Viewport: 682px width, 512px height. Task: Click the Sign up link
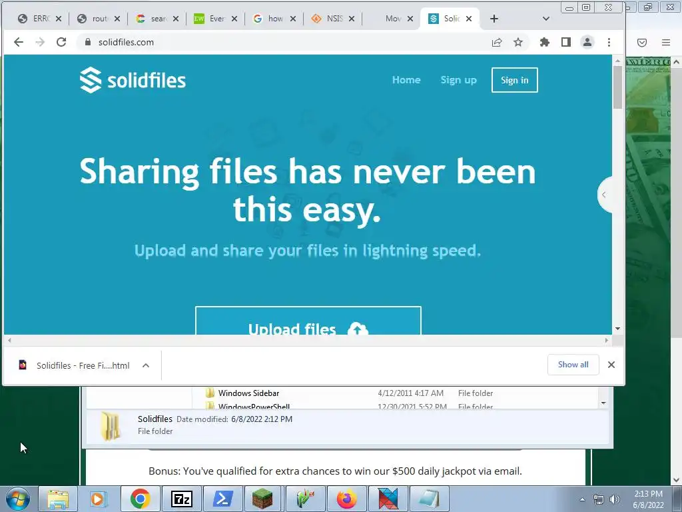coord(458,80)
